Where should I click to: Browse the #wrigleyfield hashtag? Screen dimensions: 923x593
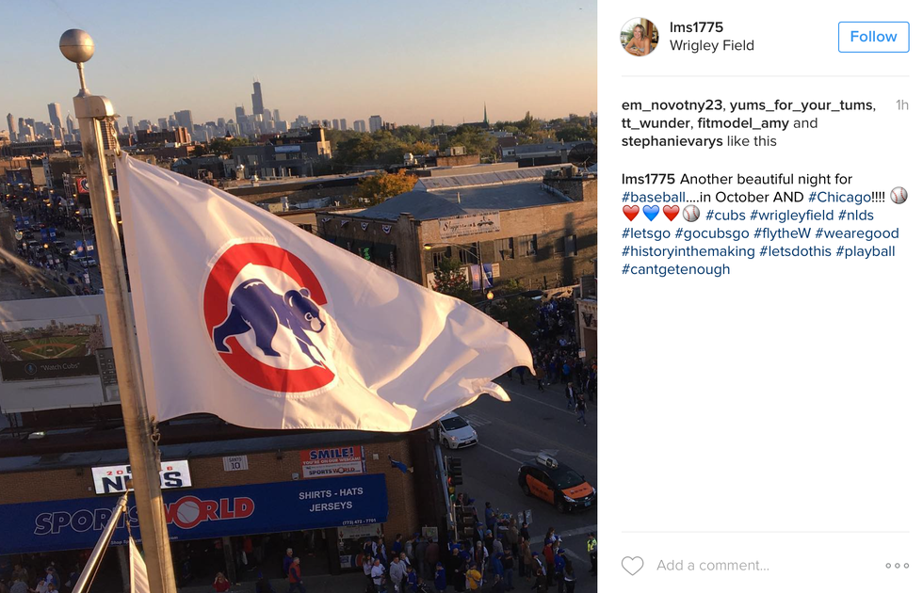pos(791,216)
